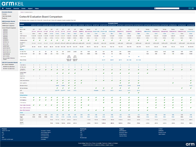Select Cortex-M Board Comparison in the sidebar

[9, 28]
